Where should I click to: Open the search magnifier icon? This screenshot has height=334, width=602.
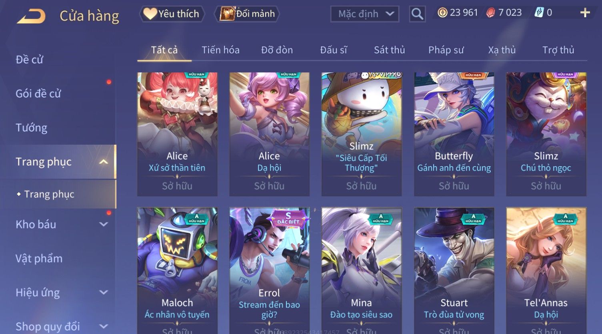tap(417, 14)
